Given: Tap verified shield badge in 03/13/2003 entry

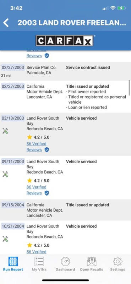Looking at the screenshot, I should [x=47, y=150].
